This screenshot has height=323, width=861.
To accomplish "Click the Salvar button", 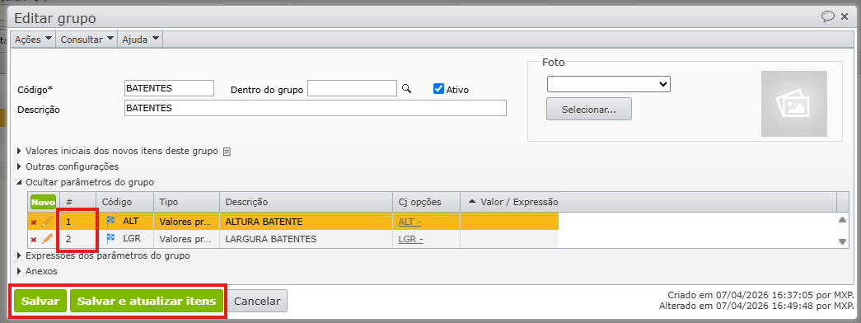I will [40, 302].
